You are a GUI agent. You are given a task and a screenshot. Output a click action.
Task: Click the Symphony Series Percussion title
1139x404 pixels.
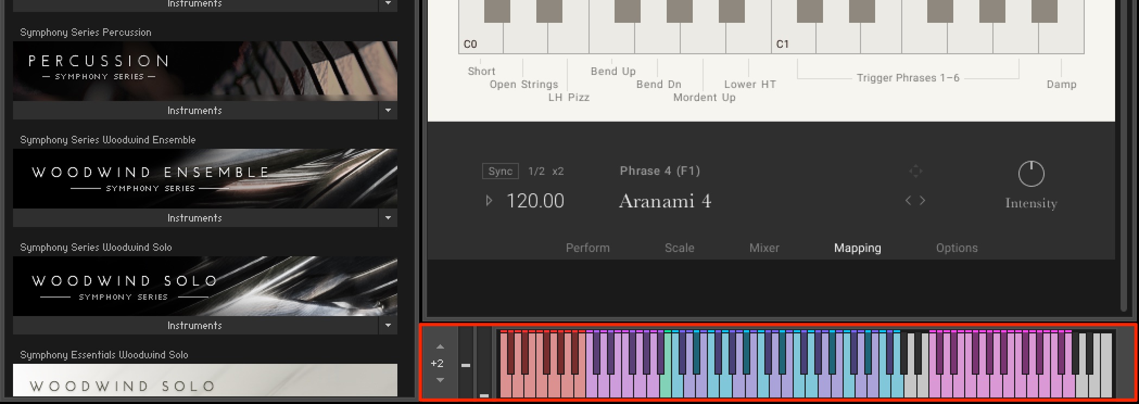(86, 32)
